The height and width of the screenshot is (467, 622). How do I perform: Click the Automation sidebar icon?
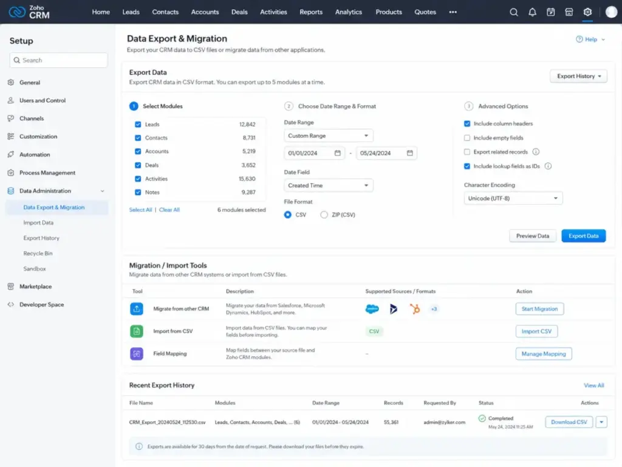pos(11,154)
